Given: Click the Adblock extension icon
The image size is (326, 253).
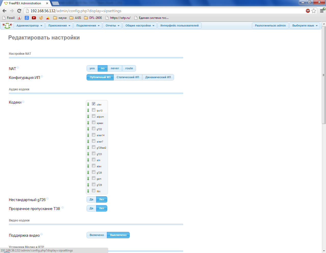Looking at the screenshot, I should [x=308, y=11].
